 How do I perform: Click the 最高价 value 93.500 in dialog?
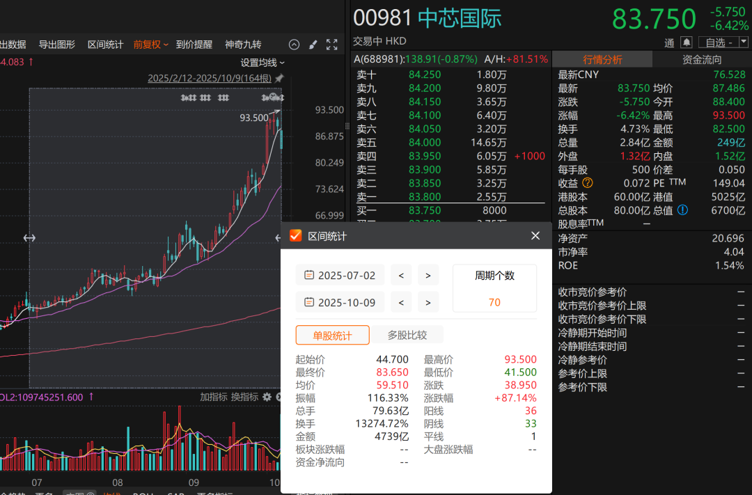(x=520, y=359)
